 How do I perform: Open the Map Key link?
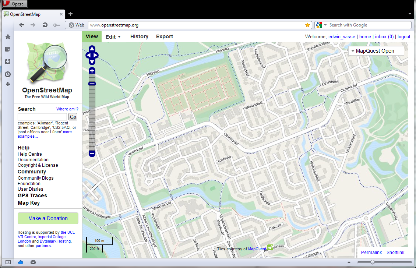click(29, 203)
